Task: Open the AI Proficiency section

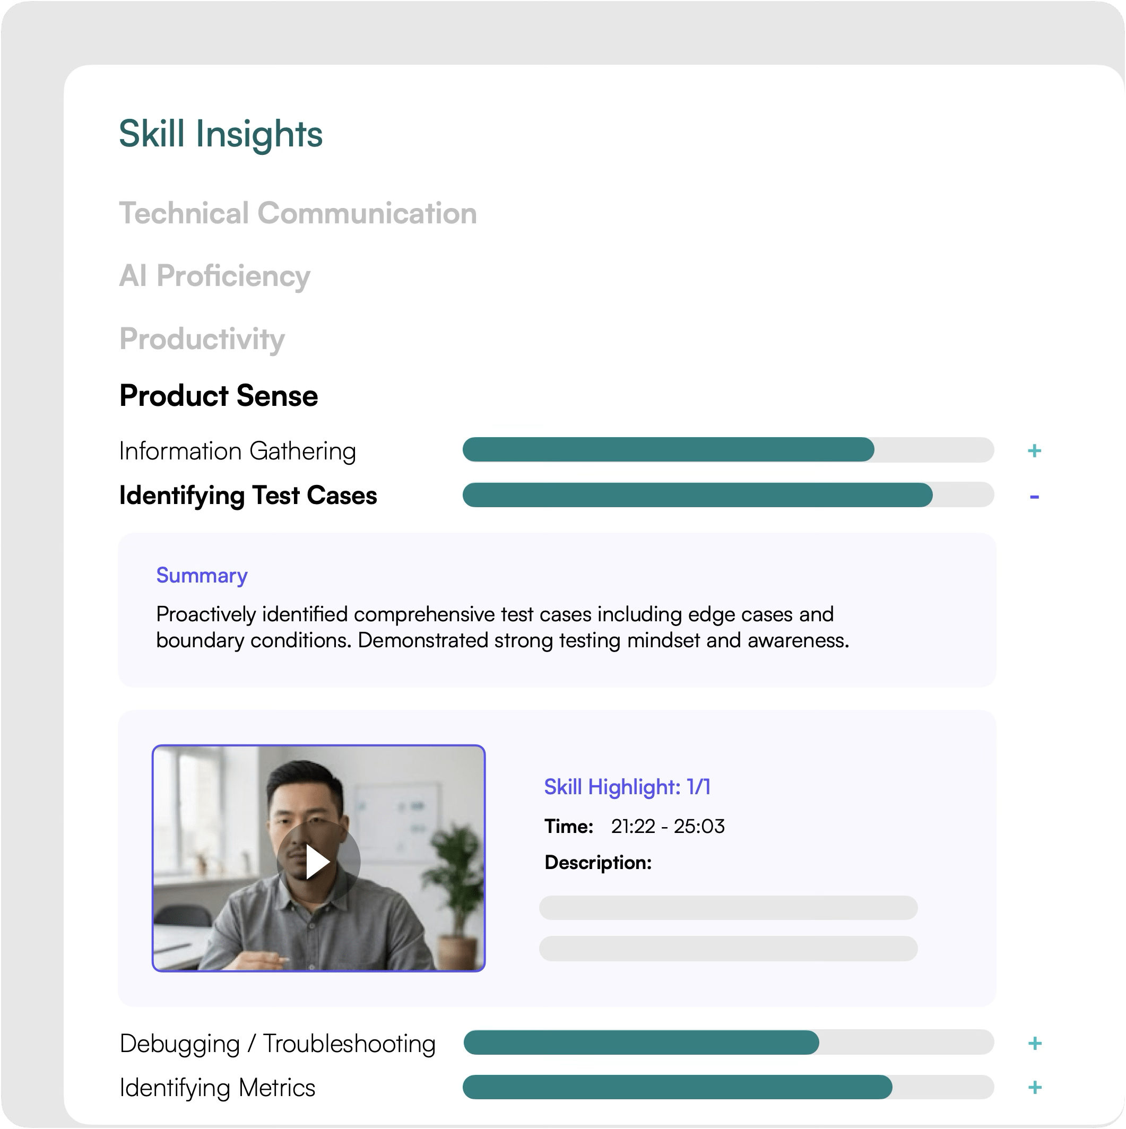Action: pyautogui.click(x=214, y=276)
